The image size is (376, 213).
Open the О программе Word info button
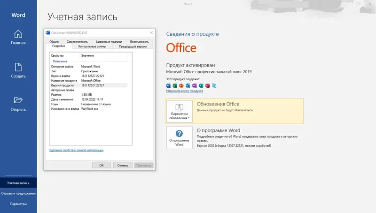(x=179, y=138)
